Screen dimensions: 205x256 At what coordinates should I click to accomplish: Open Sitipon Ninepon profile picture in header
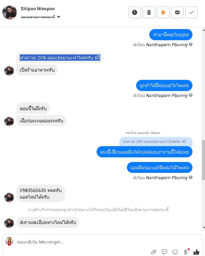click(10, 13)
